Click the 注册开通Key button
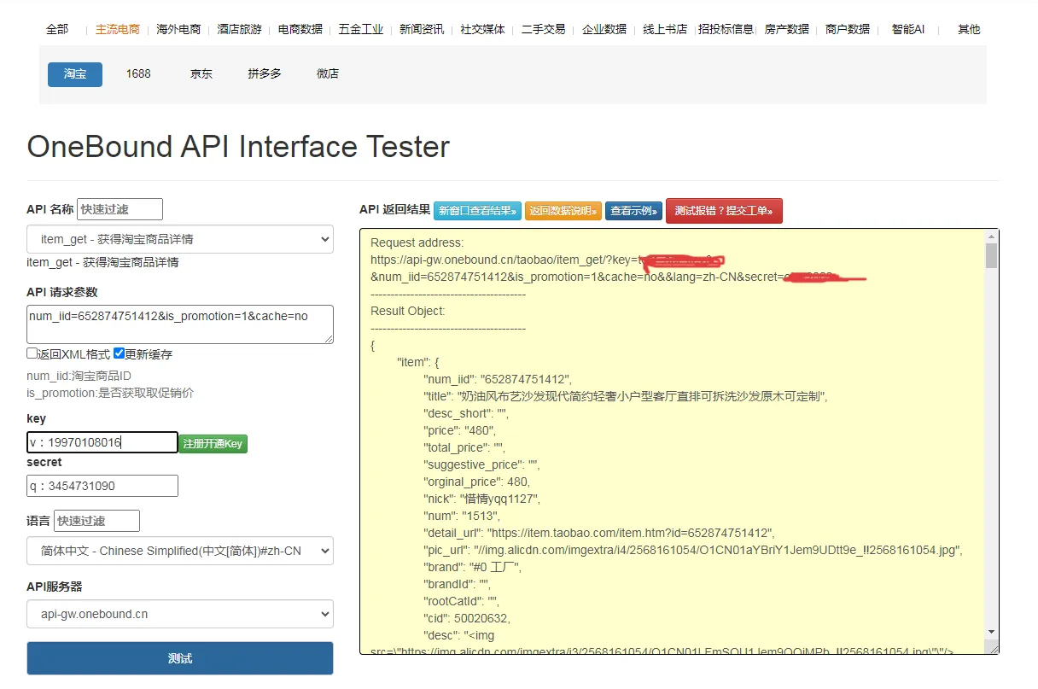 click(213, 443)
